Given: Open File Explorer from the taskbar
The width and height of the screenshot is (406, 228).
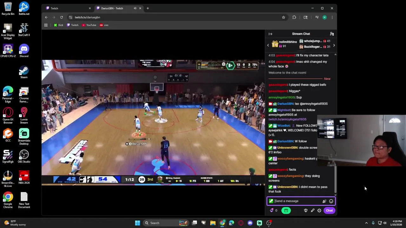Looking at the screenshot, I should click(x=213, y=223).
